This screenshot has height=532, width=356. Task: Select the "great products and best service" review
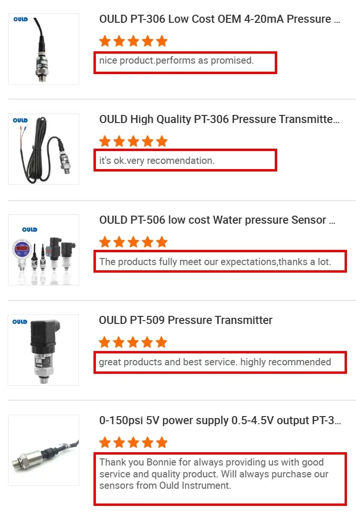point(215,362)
